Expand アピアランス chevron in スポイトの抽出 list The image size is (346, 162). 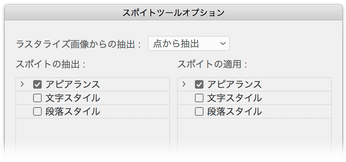[22, 84]
